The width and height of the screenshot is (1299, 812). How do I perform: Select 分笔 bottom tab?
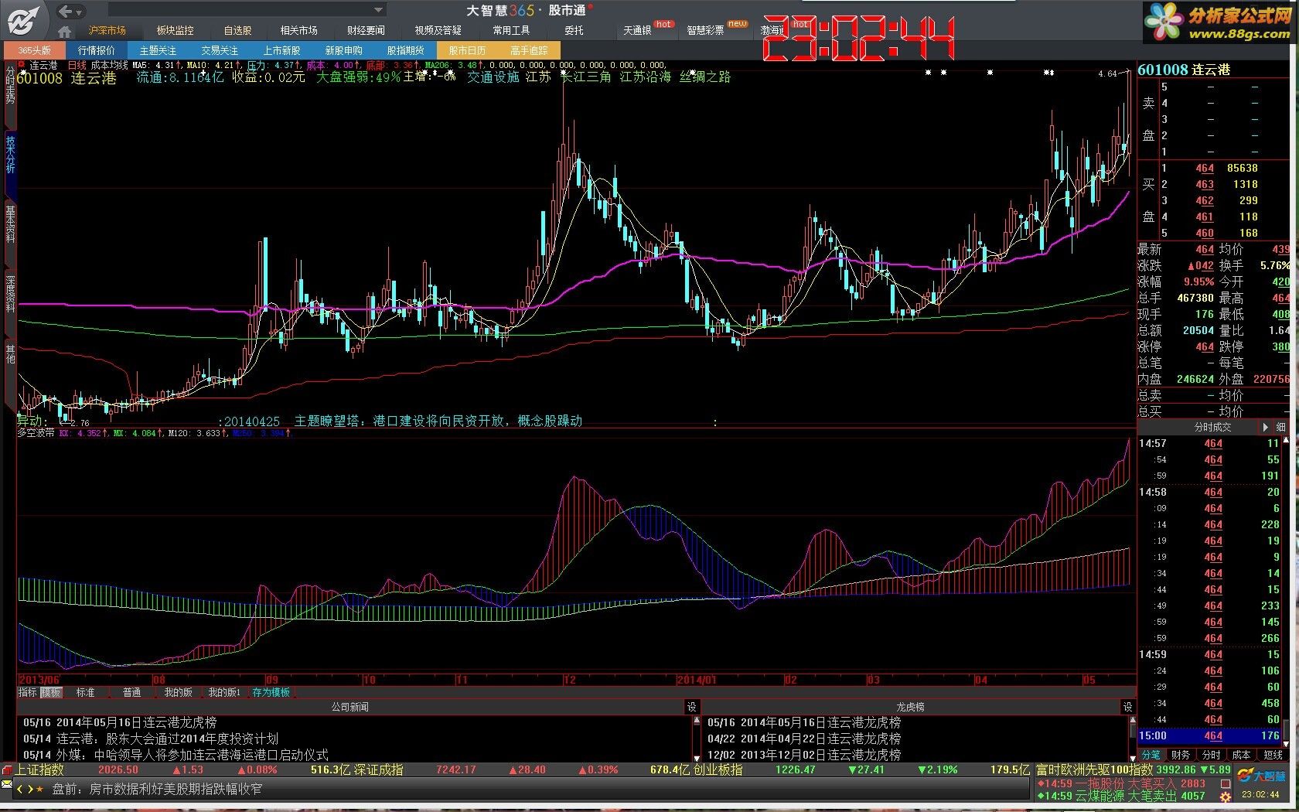[x=1151, y=755]
